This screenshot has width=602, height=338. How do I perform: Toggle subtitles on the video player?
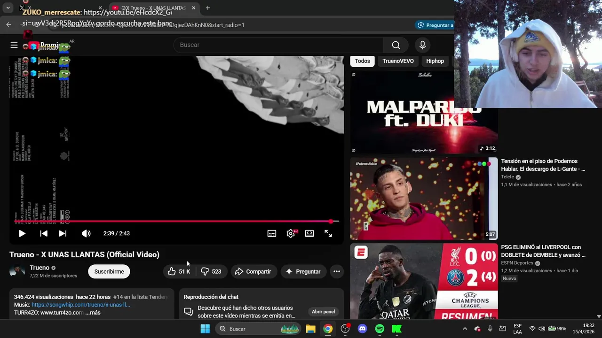click(272, 233)
